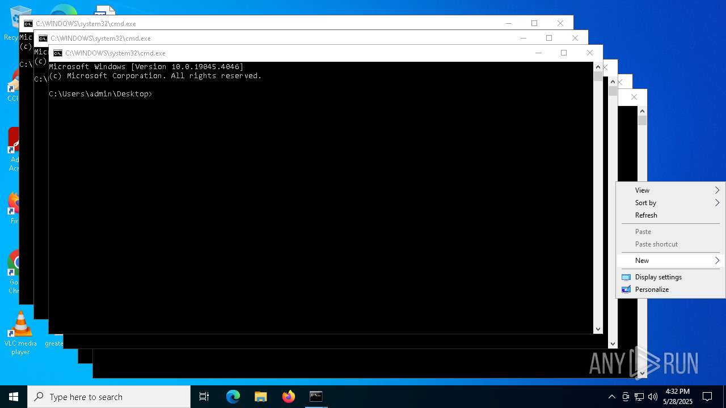
Task: Expand the New submenu
Action: [670, 261]
